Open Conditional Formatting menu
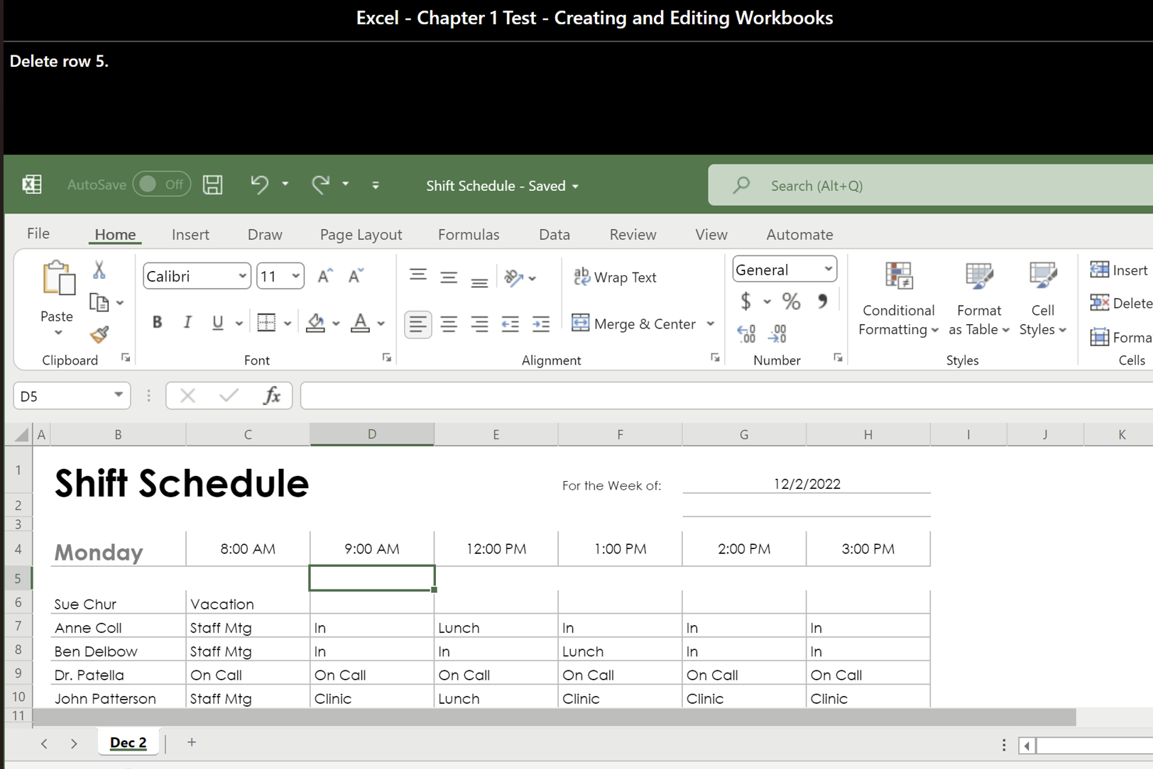 coord(899,299)
